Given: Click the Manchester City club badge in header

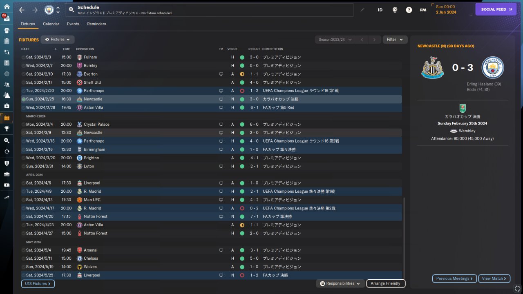Looking at the screenshot, I should (x=49, y=10).
